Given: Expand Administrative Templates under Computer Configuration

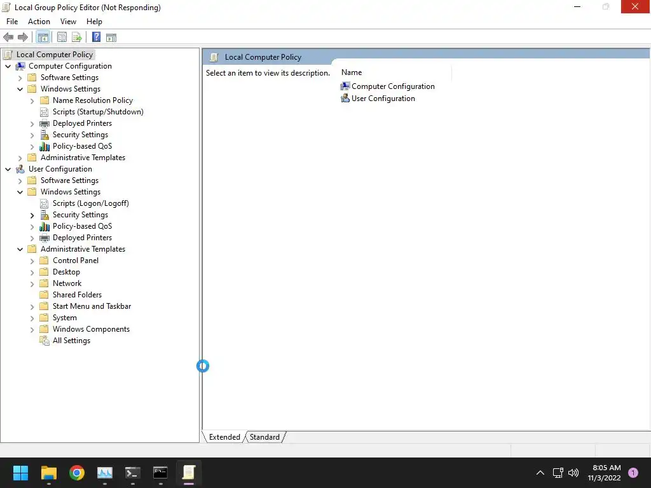Looking at the screenshot, I should pos(20,158).
